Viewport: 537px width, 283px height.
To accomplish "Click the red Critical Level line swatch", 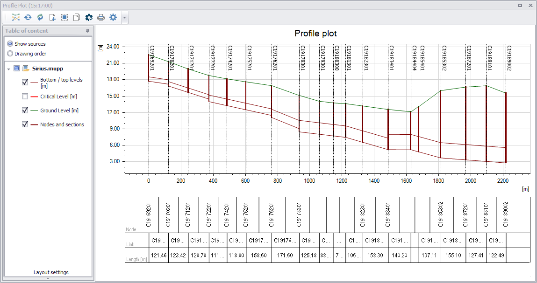I will 34,97.
